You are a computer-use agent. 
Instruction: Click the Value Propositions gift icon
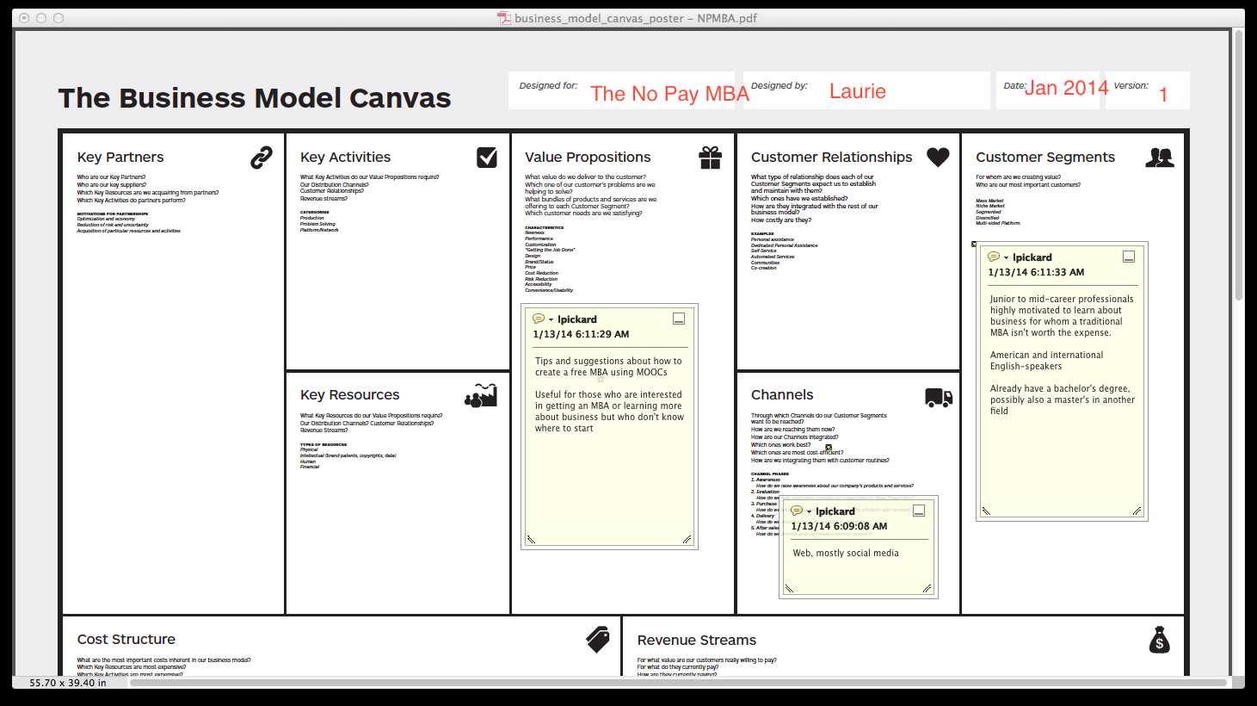(710, 158)
